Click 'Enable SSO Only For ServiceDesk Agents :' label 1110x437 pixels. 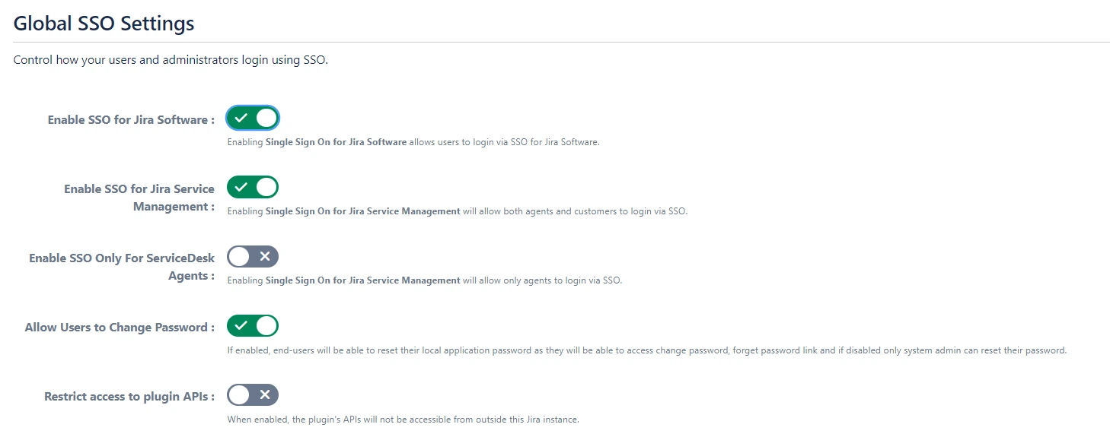coord(122,267)
